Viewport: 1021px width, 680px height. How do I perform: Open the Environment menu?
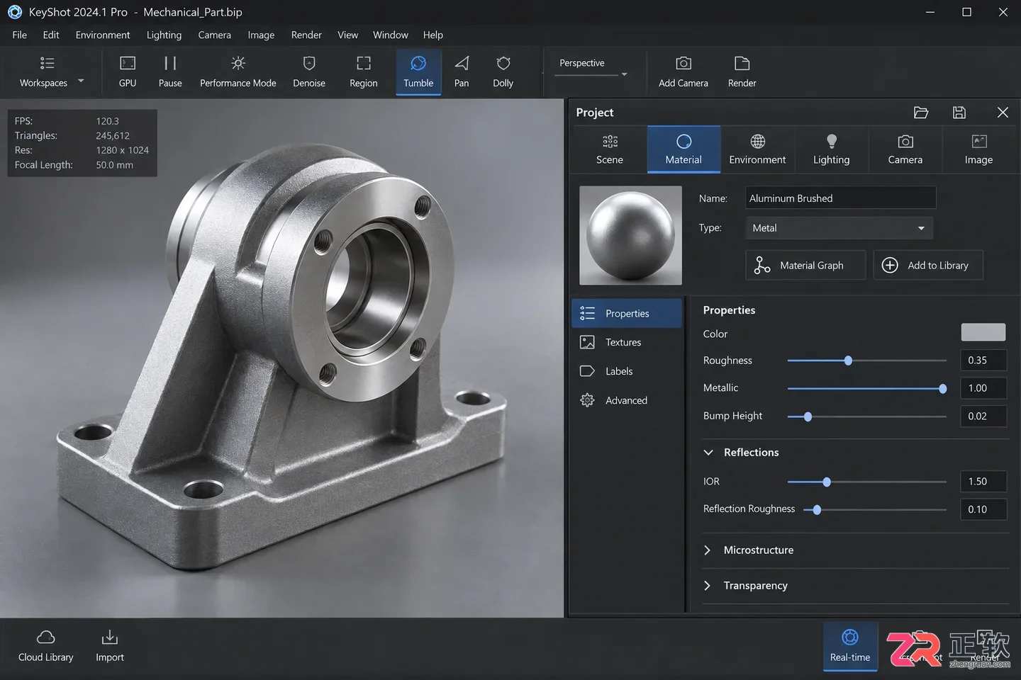[x=103, y=35]
